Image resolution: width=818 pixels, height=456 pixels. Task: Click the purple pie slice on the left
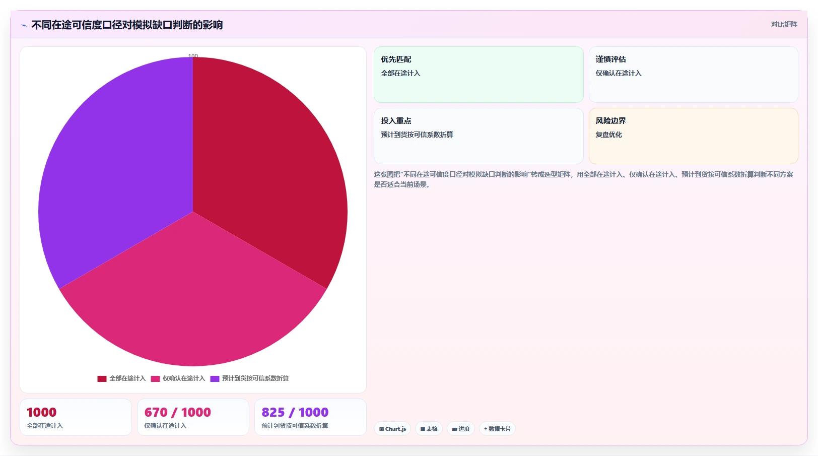click(x=116, y=166)
